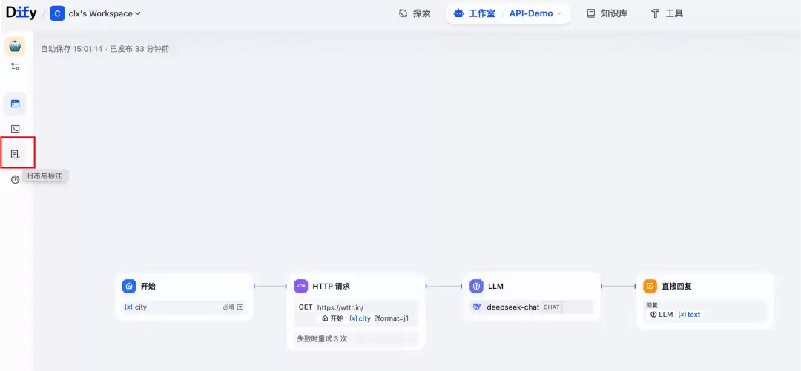The height and width of the screenshot is (371, 801).
Task: Open the API access terminal icon
Action: 16,129
